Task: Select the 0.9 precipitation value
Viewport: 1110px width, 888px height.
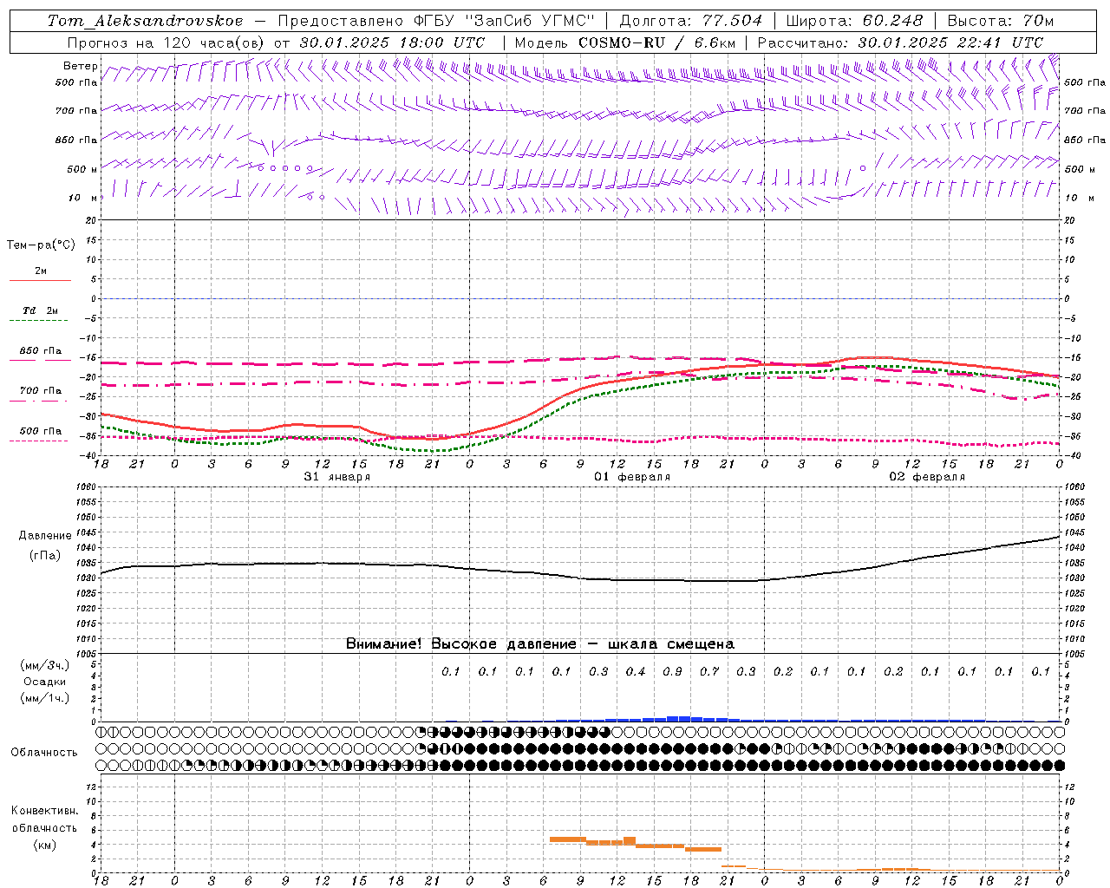Action: pyautogui.click(x=672, y=671)
